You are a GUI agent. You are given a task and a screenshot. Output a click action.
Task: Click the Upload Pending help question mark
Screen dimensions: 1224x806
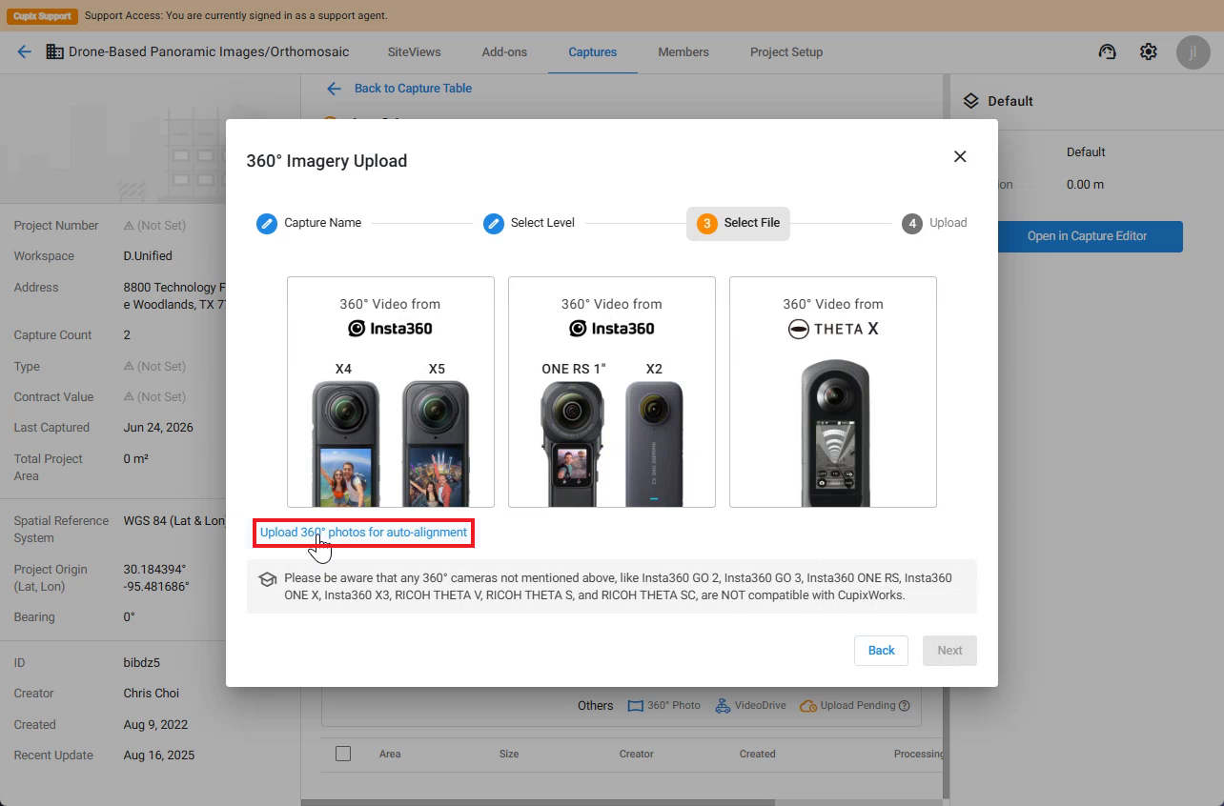[x=904, y=706]
